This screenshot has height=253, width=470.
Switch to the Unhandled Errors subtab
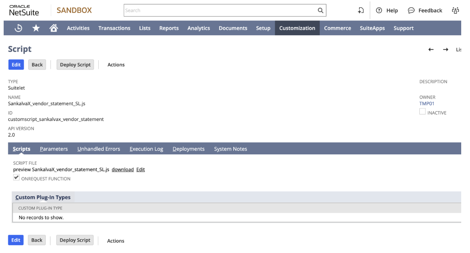[x=99, y=149]
